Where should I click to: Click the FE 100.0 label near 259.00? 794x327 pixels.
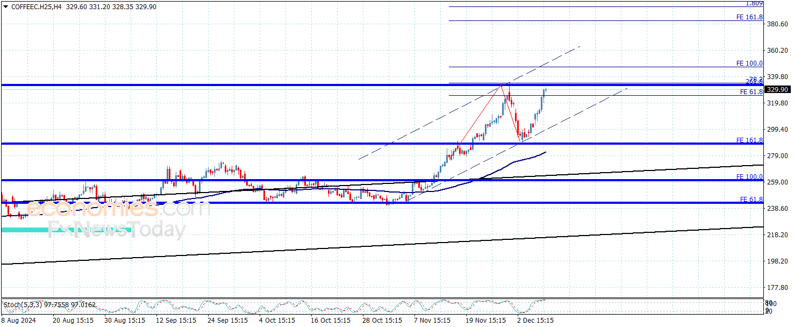coord(749,177)
